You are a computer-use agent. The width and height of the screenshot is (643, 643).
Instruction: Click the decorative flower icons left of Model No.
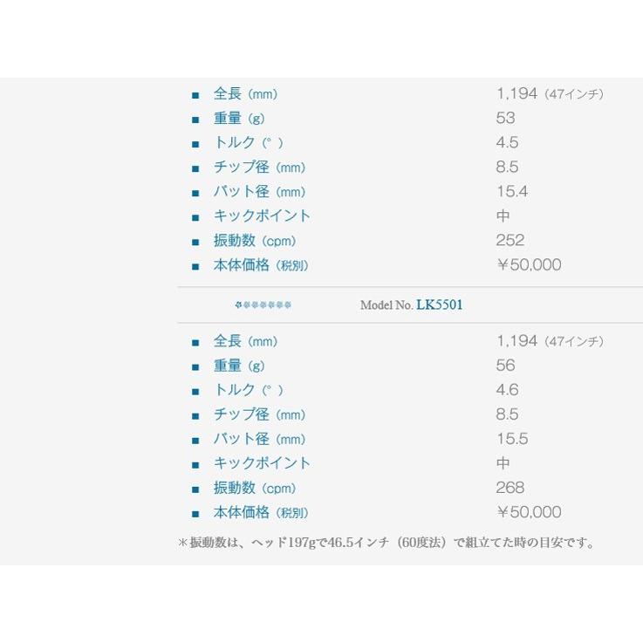coord(263,305)
